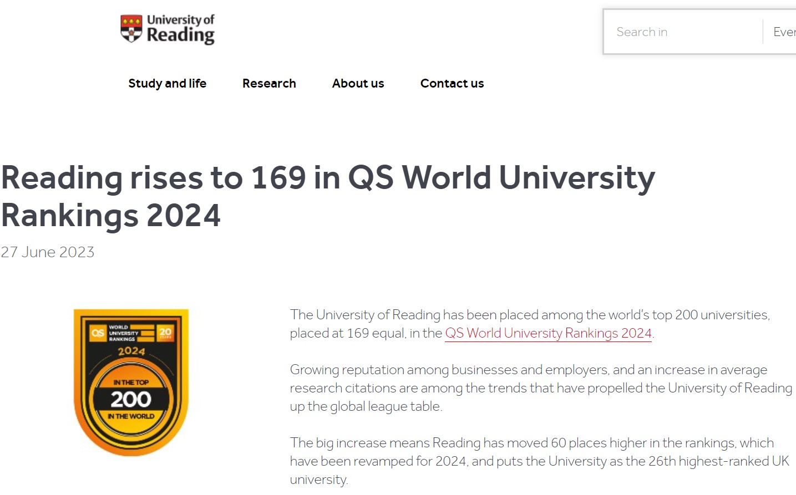Focus the Search in input field

tap(684, 32)
